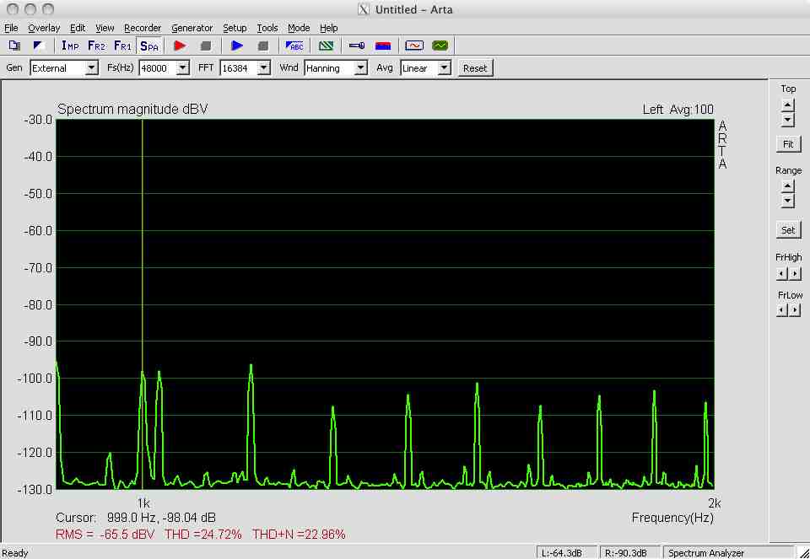Move FrLow left with the left arrow
This screenshot has height=559, width=810.
(x=782, y=310)
